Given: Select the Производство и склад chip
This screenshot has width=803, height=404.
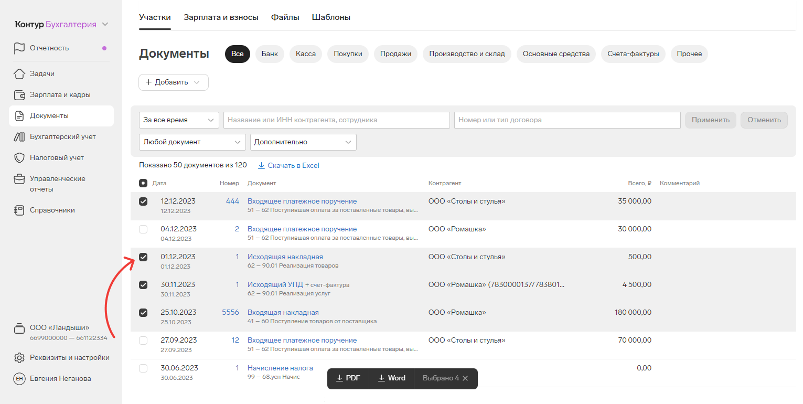Looking at the screenshot, I should [467, 54].
